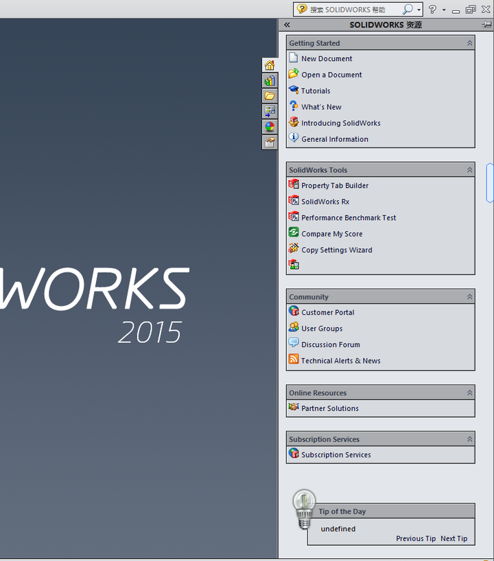Click the Compare My Score green icon
This screenshot has height=561, width=494.
[x=294, y=232]
